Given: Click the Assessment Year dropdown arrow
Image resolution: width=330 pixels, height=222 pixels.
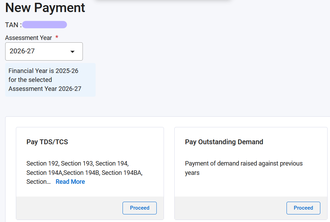Looking at the screenshot, I should click(x=72, y=52).
